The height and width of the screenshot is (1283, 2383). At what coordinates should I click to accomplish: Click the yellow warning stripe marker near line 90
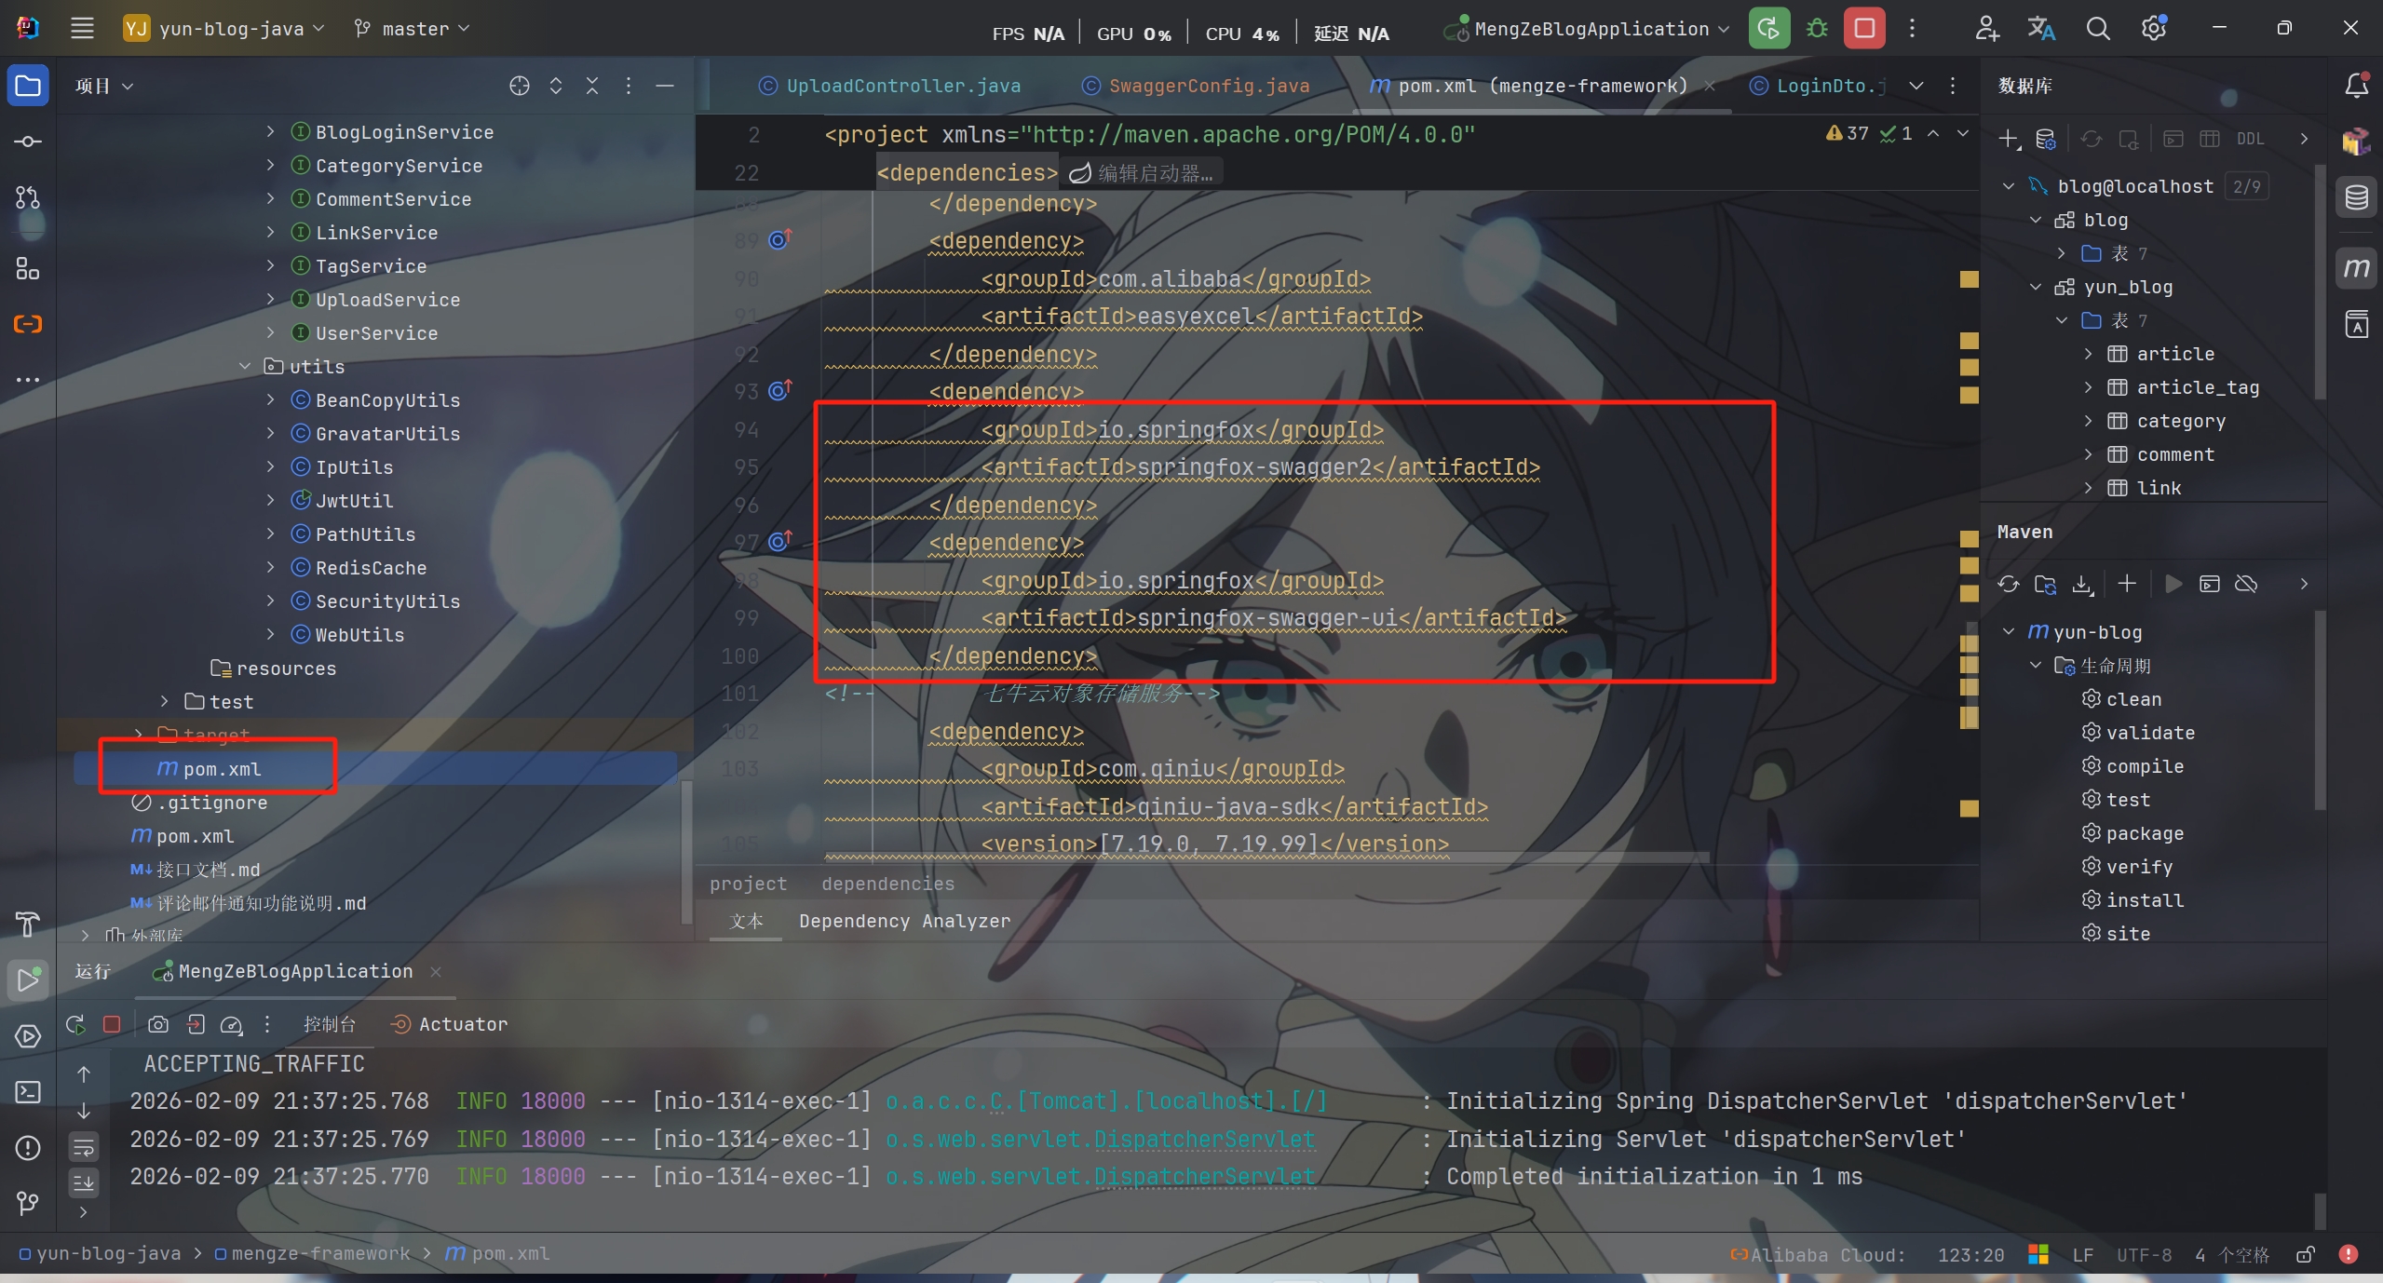1969,279
